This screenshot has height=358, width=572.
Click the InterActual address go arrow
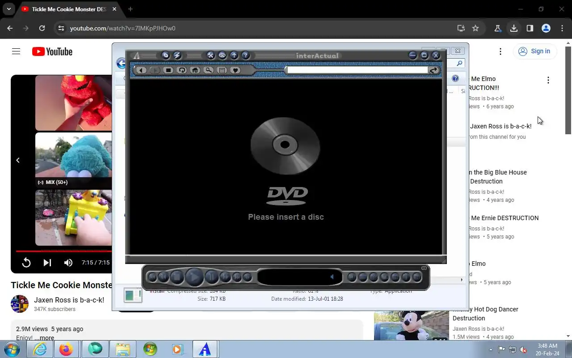(433, 70)
